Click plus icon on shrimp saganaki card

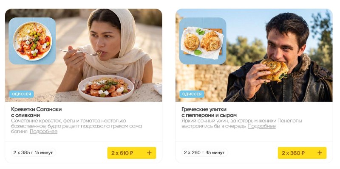click(149, 153)
